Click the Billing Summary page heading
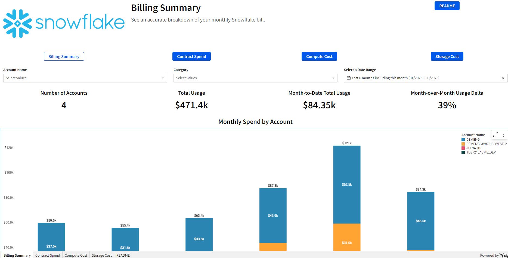The image size is (508, 258). click(x=166, y=8)
